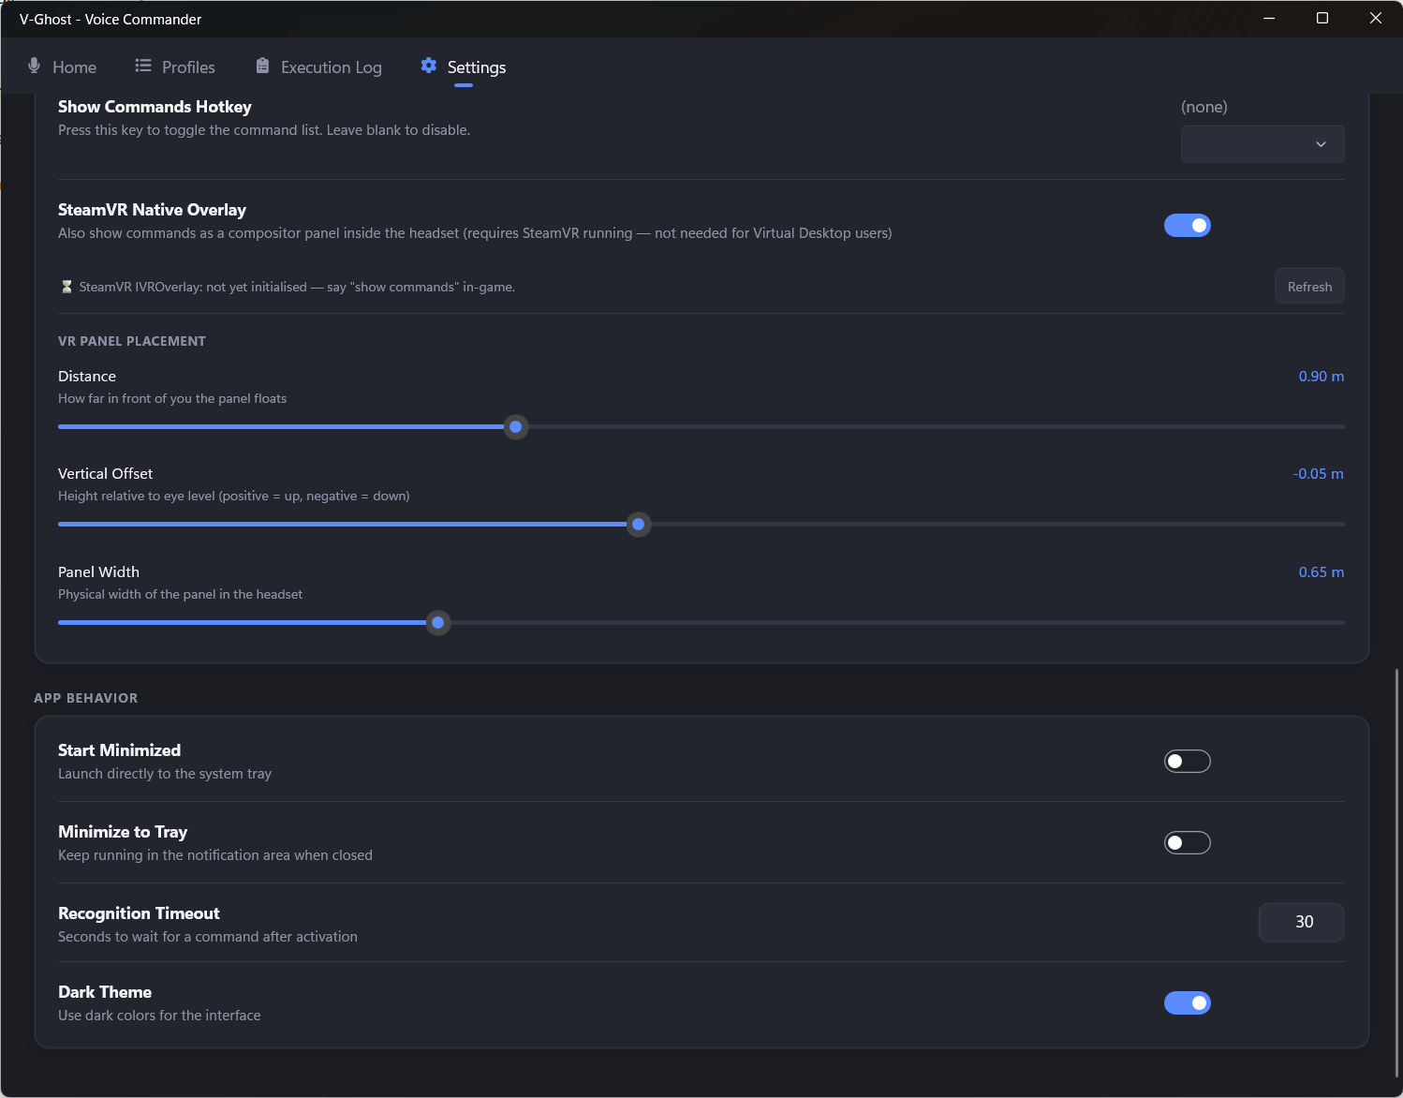Click the hotkey dropdown chevron arrow
This screenshot has width=1403, height=1098.
tap(1321, 144)
